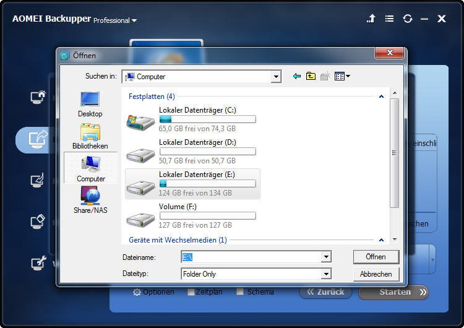Click '50,7 GB frei von 50,7 GB' text

[197, 161]
